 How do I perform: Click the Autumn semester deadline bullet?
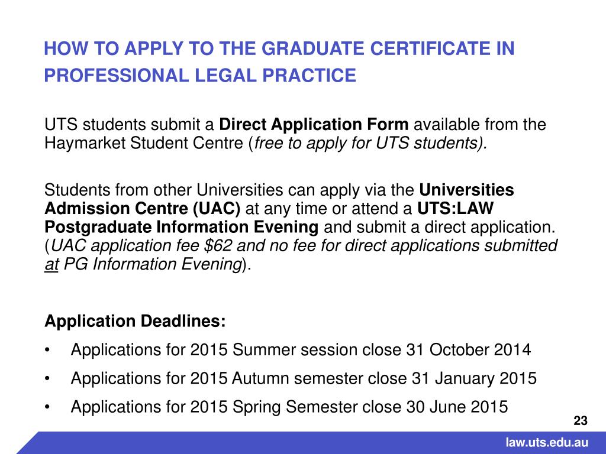304,379
